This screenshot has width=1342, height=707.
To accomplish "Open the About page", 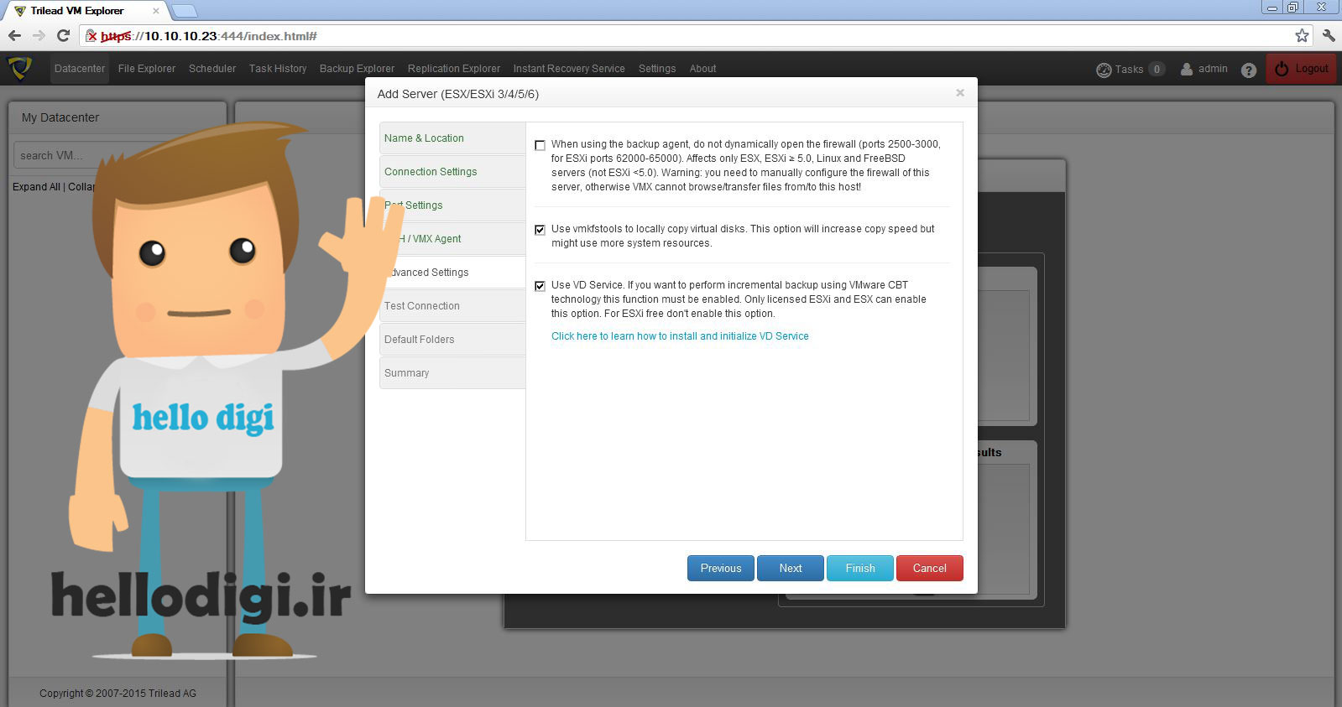I will point(703,69).
